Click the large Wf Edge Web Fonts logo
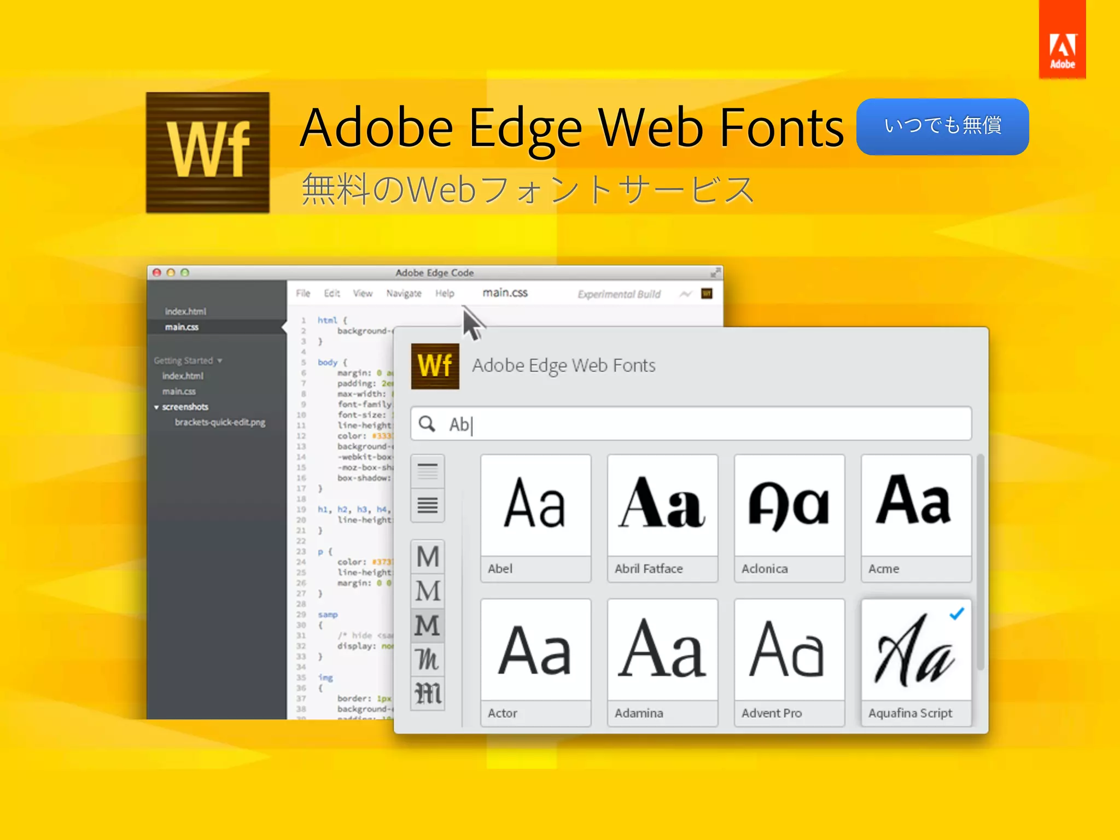Viewport: 1120px width, 840px height. point(208,153)
